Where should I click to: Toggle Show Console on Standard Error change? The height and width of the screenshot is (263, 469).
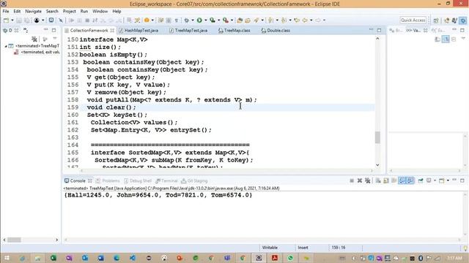point(410,180)
